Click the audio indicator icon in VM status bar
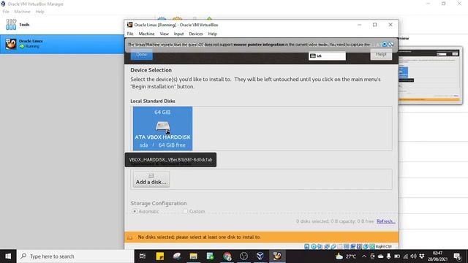Viewport: 468px width, 263px height. click(x=320, y=247)
